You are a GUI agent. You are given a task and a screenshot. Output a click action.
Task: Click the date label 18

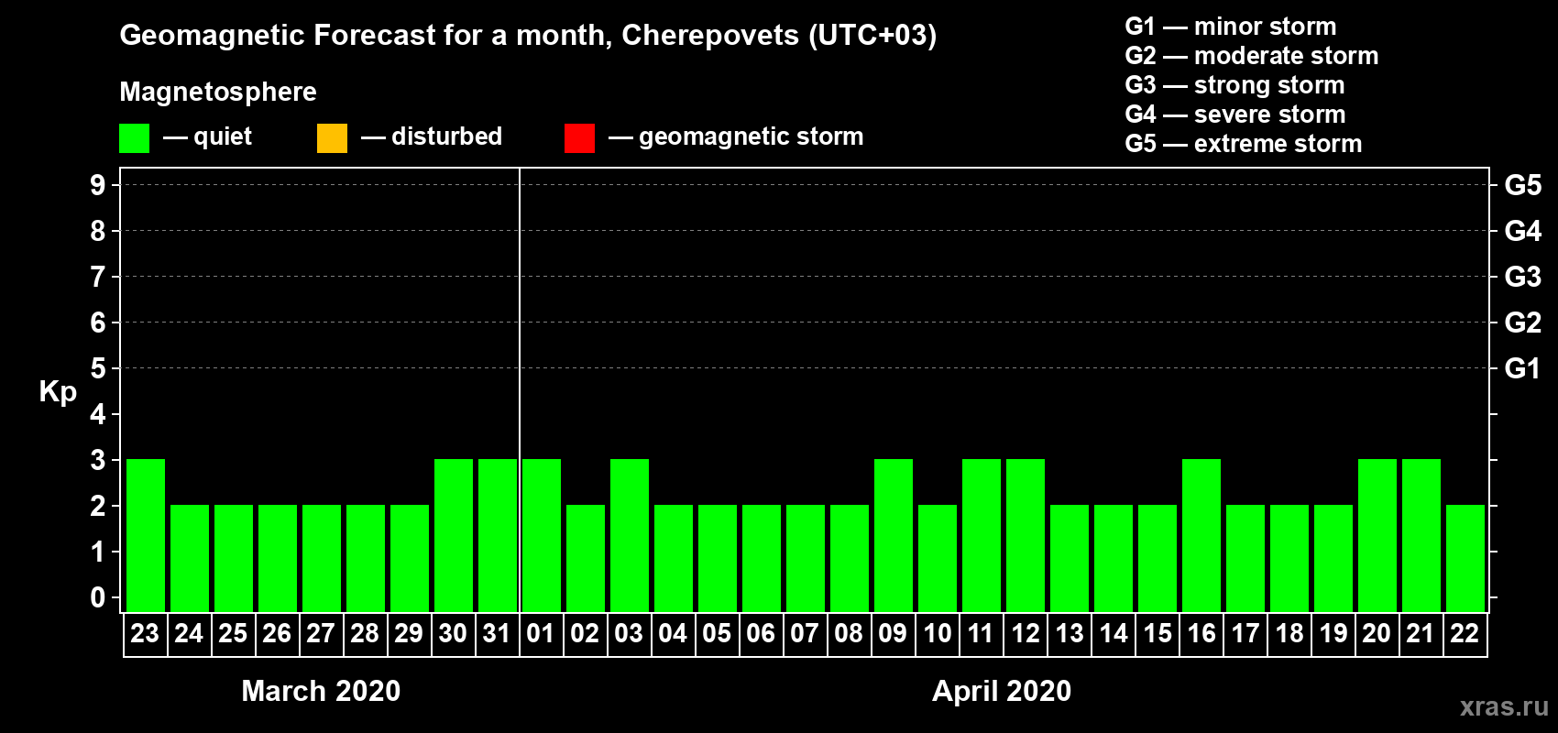click(x=1289, y=633)
